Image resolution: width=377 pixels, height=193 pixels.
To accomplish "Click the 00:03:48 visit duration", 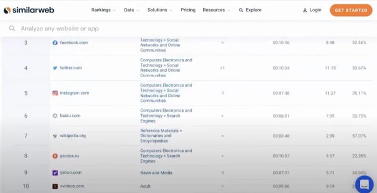I will 281,136.
